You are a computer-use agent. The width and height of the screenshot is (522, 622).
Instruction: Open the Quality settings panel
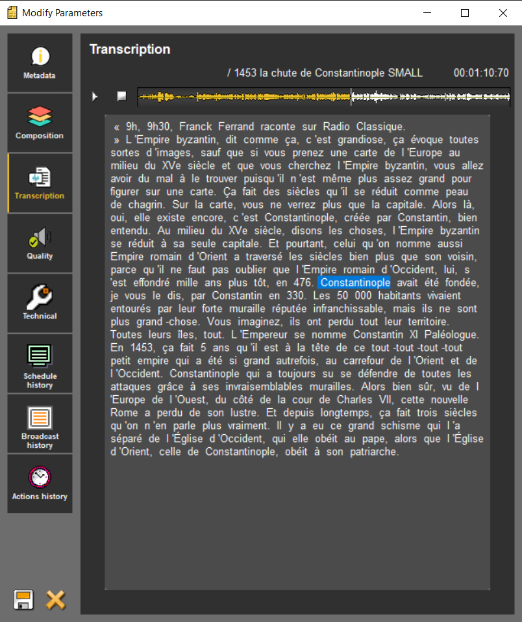(40, 243)
